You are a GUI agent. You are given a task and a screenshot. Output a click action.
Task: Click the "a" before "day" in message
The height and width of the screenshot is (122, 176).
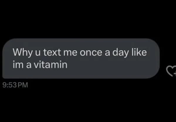click(107, 53)
